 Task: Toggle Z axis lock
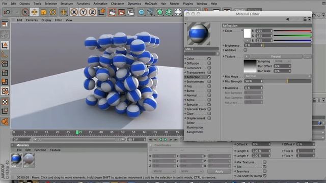(x=92, y=12)
